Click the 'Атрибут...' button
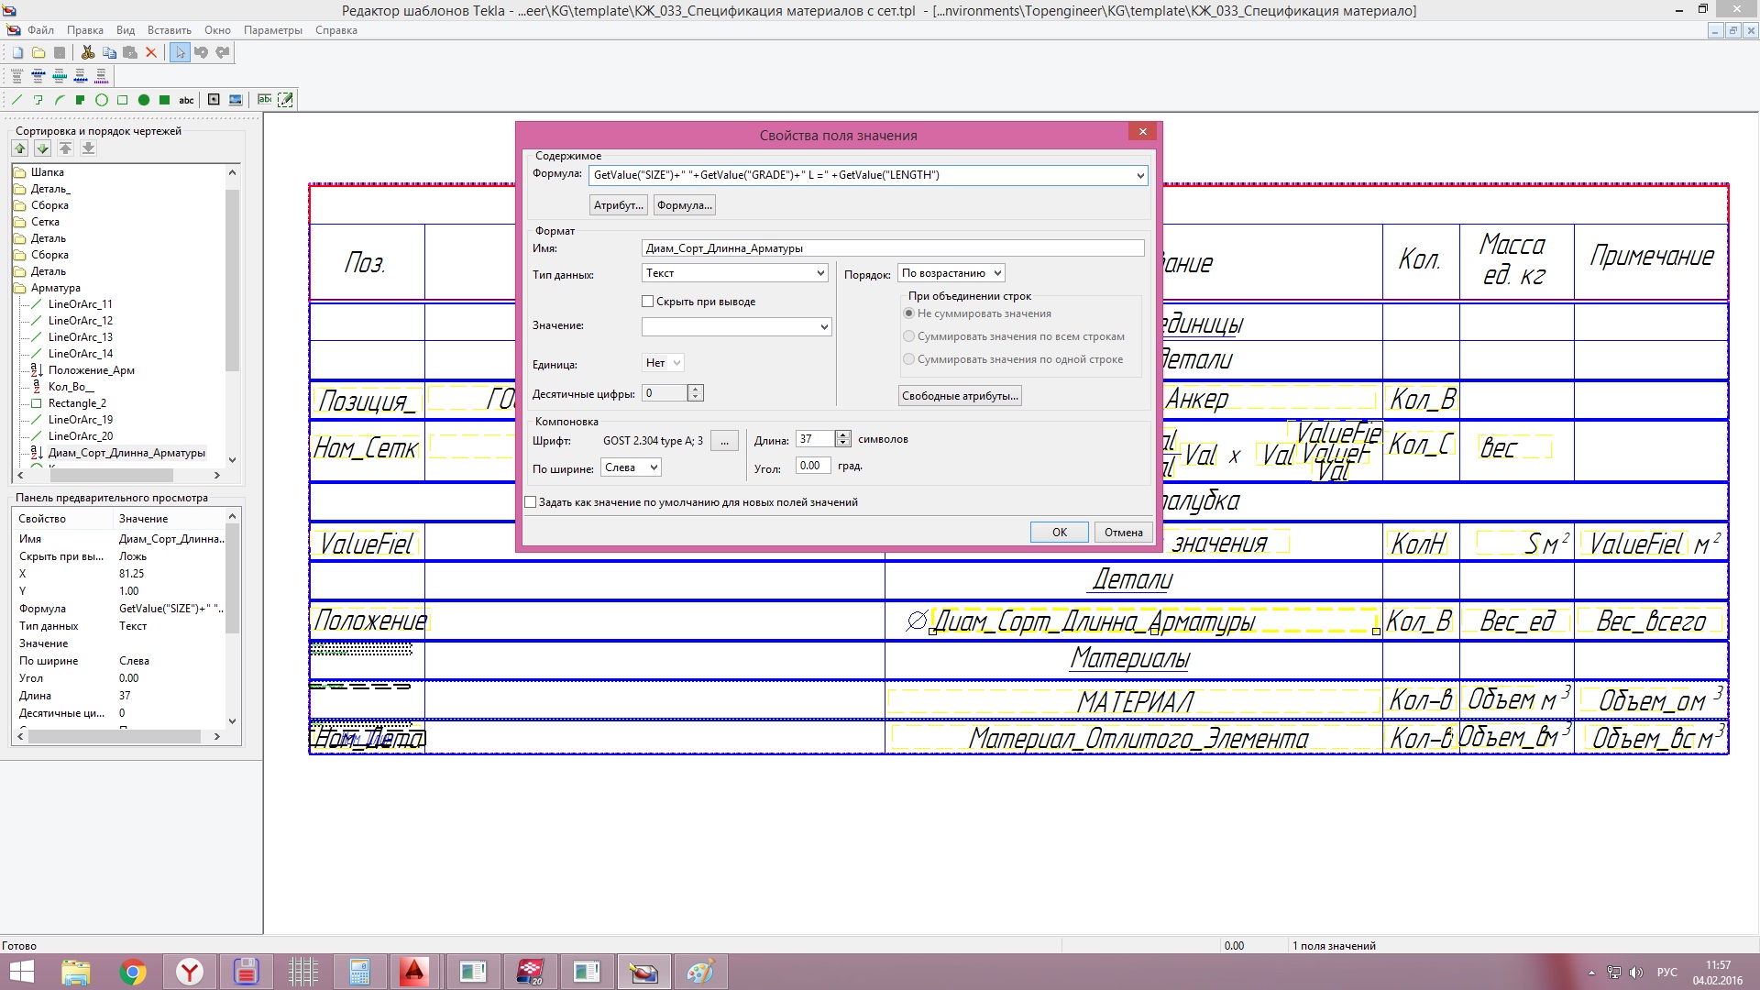This screenshot has width=1760, height=990. (618, 205)
